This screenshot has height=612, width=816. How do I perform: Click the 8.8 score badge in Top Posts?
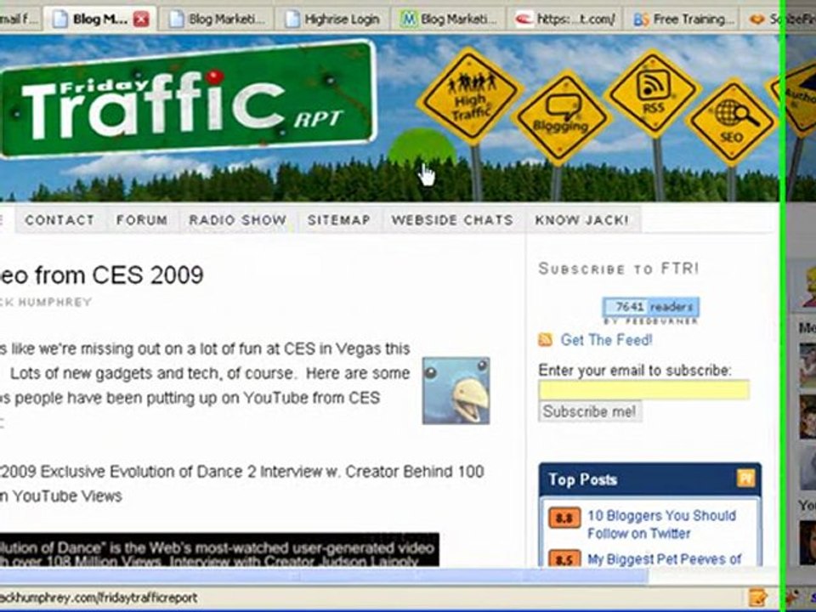pos(564,518)
